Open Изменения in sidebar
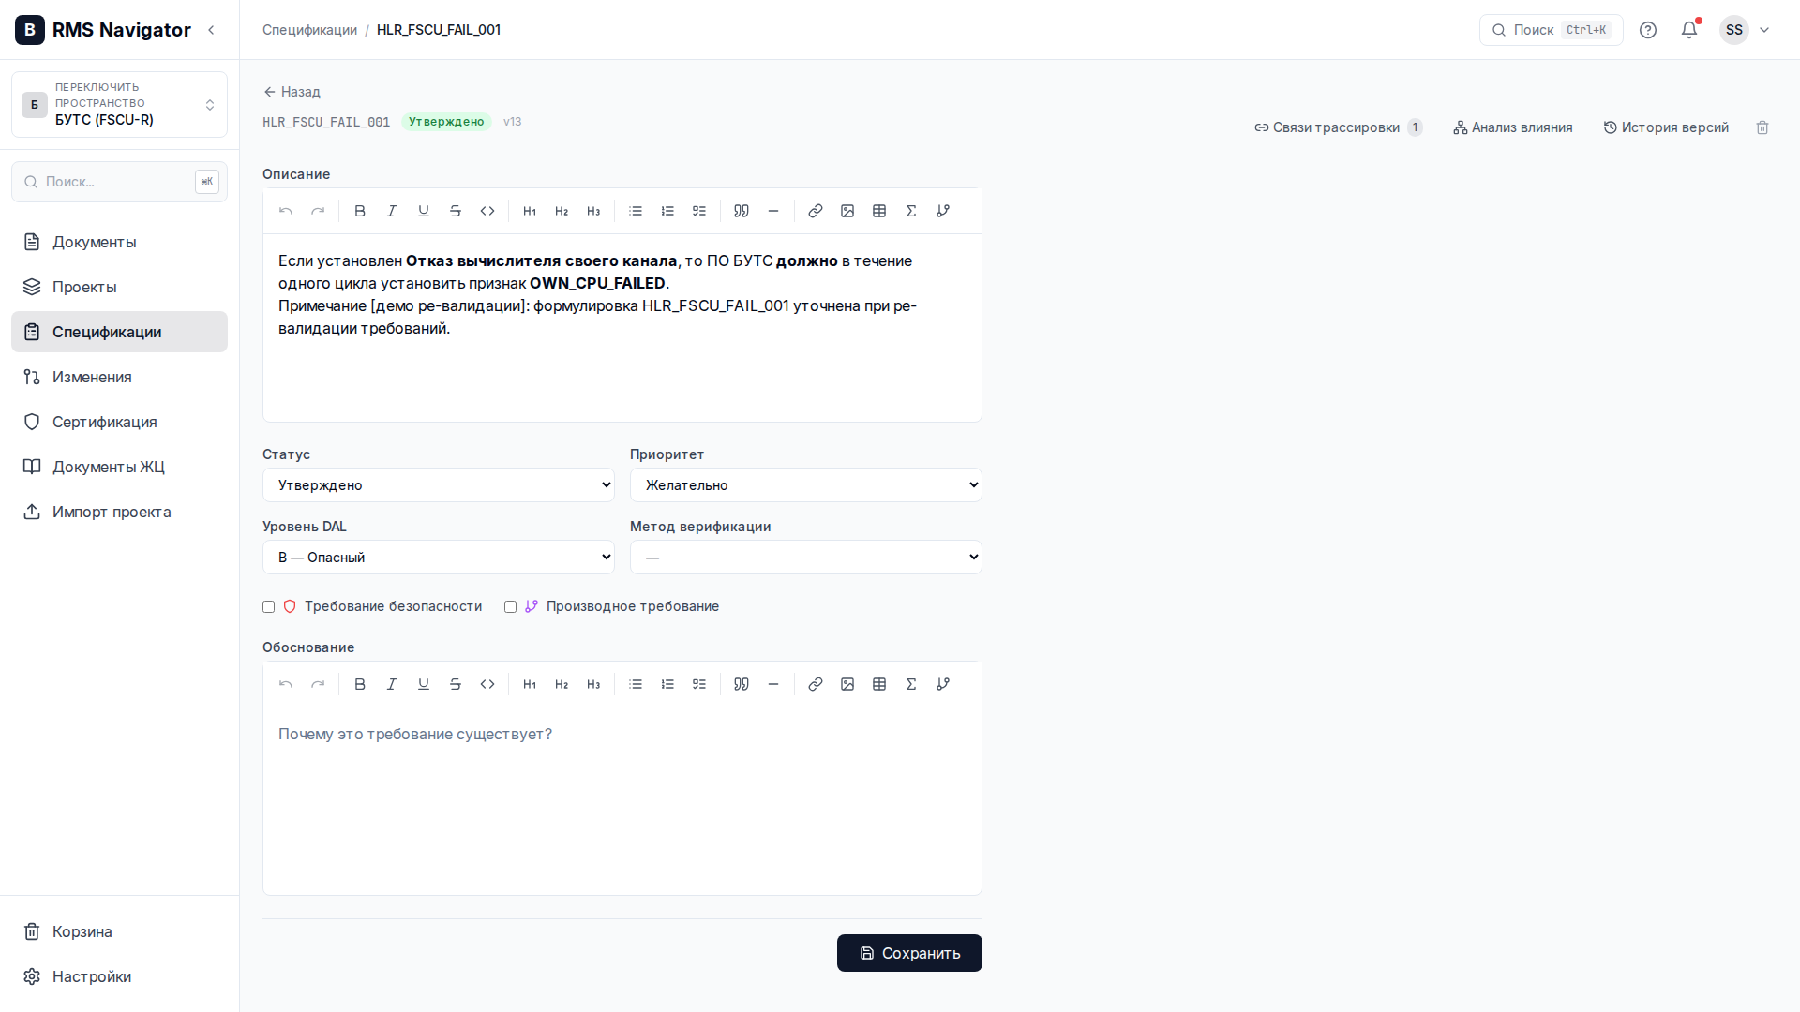Viewport: 1800px width, 1012px height. pos(119,377)
